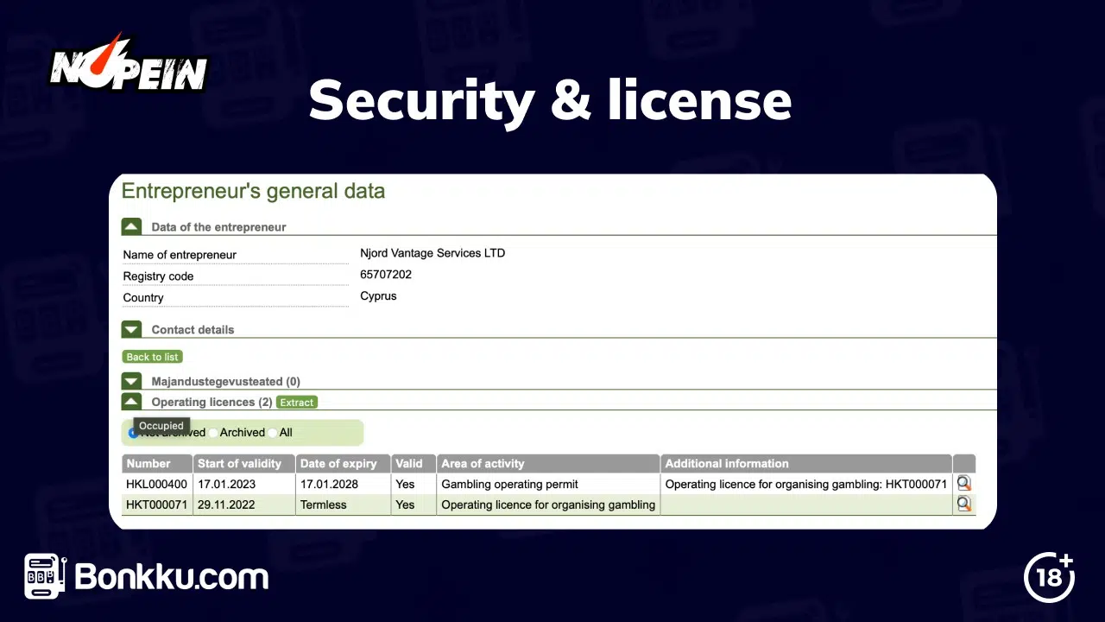Open the Bonkku.com link
The width and height of the screenshot is (1105, 622).
(169, 577)
